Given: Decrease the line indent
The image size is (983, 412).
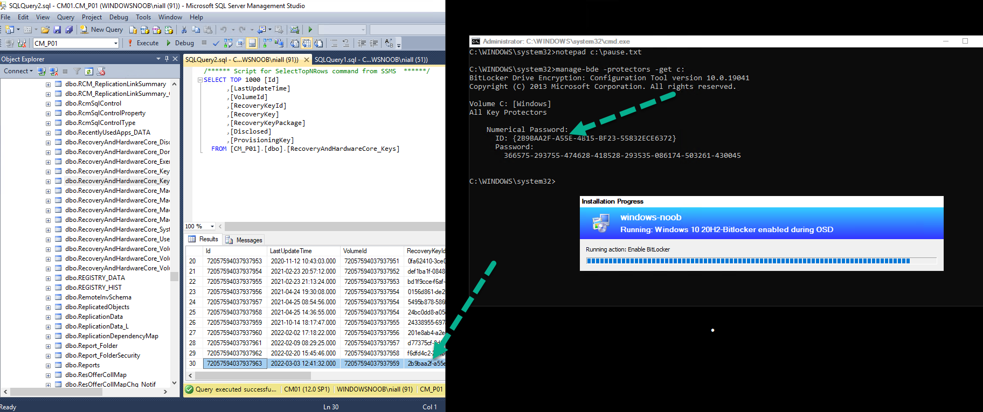Looking at the screenshot, I should tap(362, 43).
